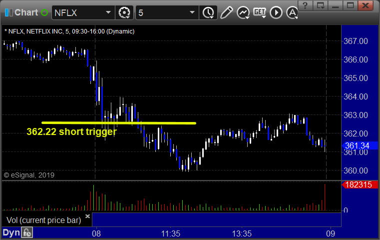
Task: Click the 367.00 price axis label
Action: coord(356,41)
